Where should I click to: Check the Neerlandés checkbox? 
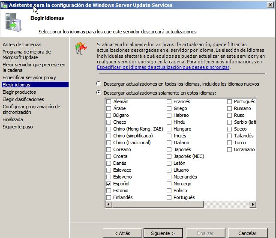point(169,177)
